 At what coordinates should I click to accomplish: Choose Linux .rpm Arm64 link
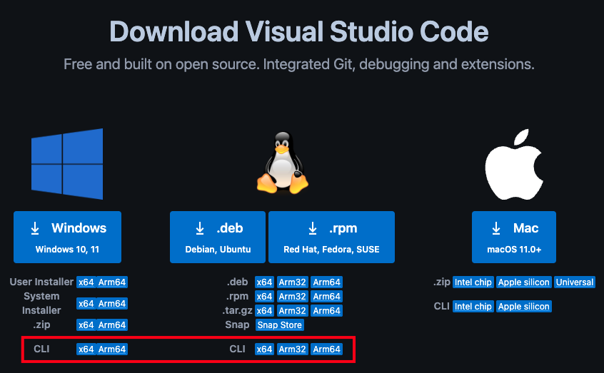click(x=326, y=297)
